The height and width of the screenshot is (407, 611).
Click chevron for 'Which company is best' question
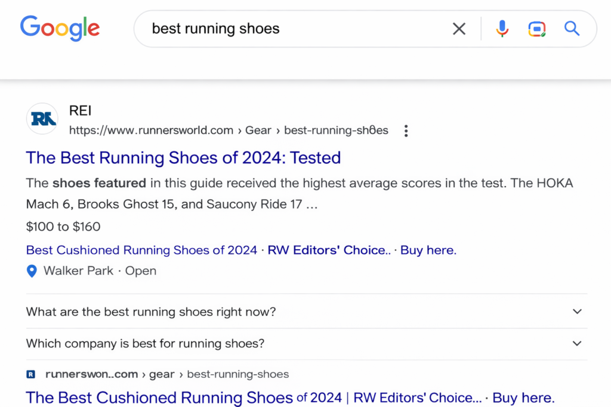coord(577,344)
